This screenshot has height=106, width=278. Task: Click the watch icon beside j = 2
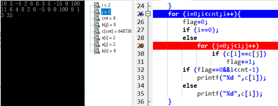(x=97, y=12)
